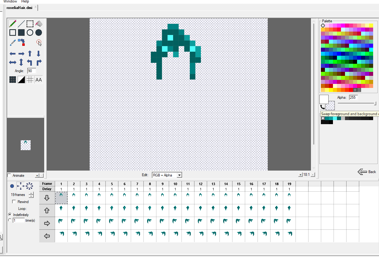Viewport: 379px width, 278px height.
Task: Open the Edit RGB + Alpha dropdown
Action: click(x=167, y=175)
